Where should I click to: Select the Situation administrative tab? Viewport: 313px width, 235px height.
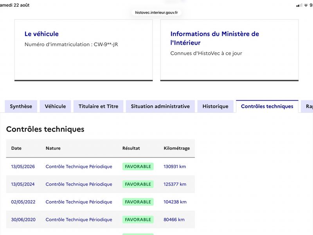point(160,106)
